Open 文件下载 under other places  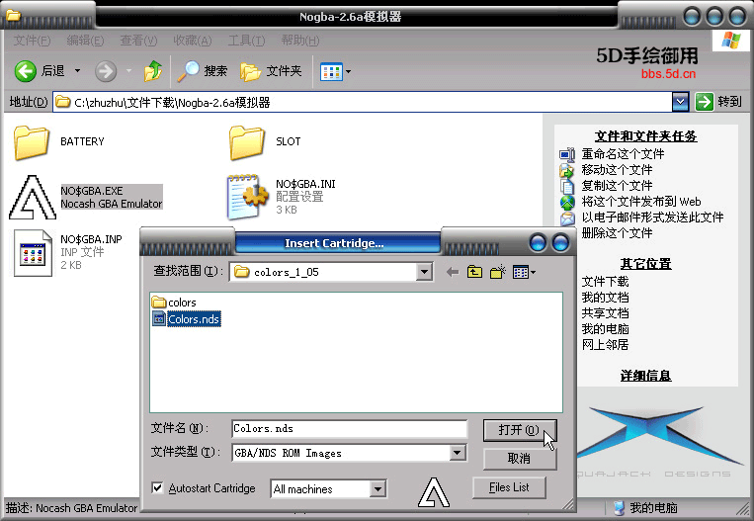click(605, 282)
